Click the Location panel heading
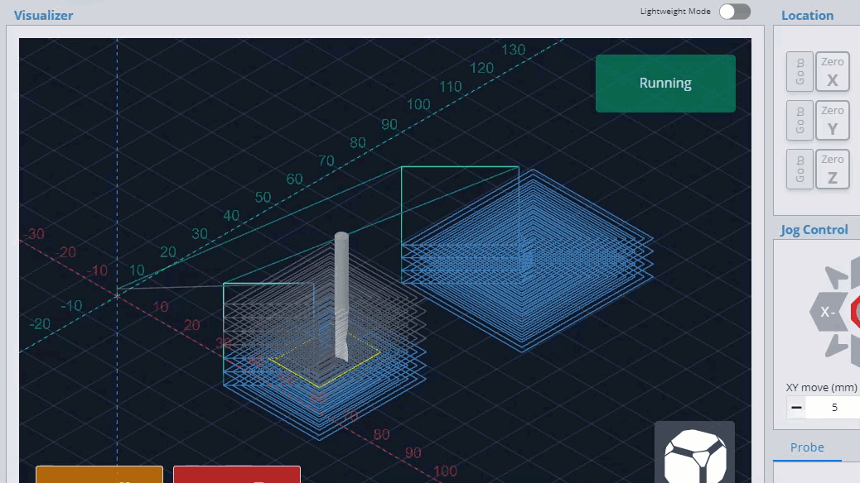 (x=807, y=16)
